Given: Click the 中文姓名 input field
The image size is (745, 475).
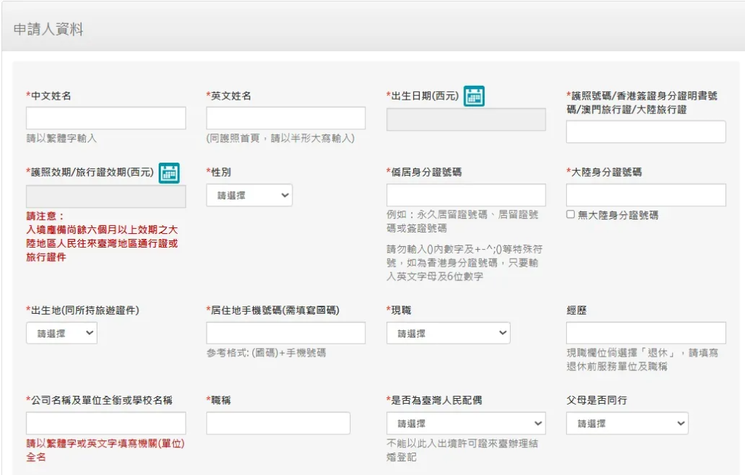Looking at the screenshot, I should (x=106, y=118).
